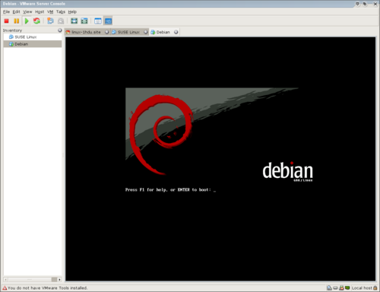
Task: Close the Inventory panel
Action: pos(60,30)
